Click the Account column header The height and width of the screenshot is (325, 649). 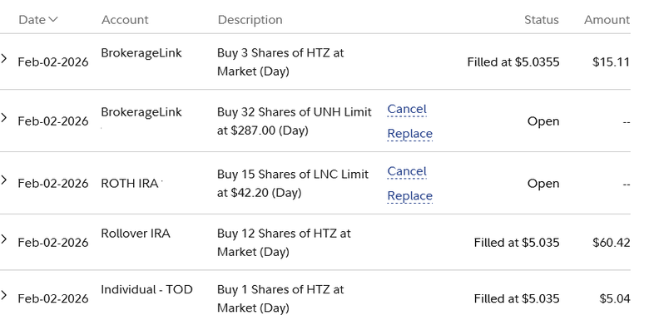(125, 19)
